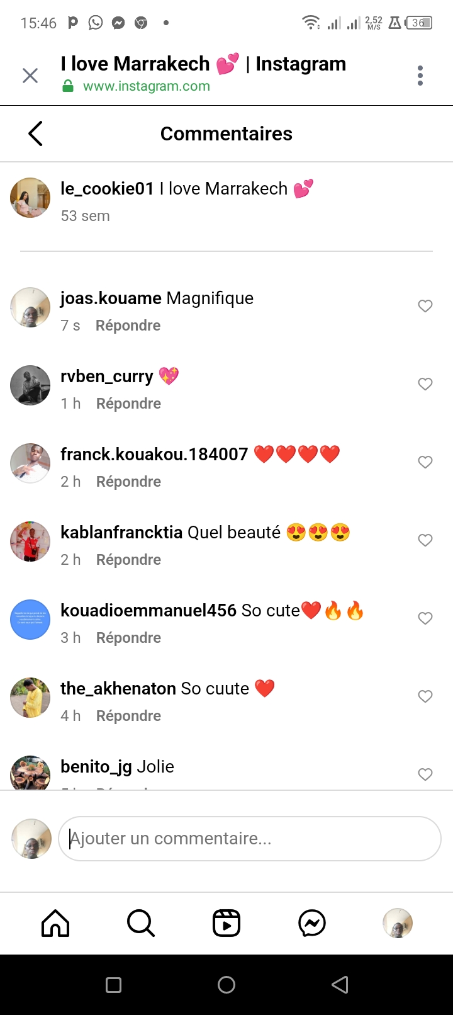Open the Search magnifier tab
The width and height of the screenshot is (453, 1015).
(x=141, y=924)
